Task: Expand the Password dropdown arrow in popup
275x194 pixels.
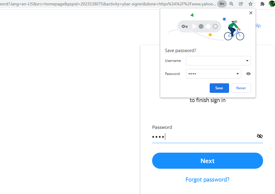Action: tap(238, 74)
